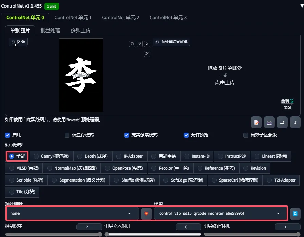Refresh the model list with the blue icon
The image size is (304, 237).
(x=295, y=214)
